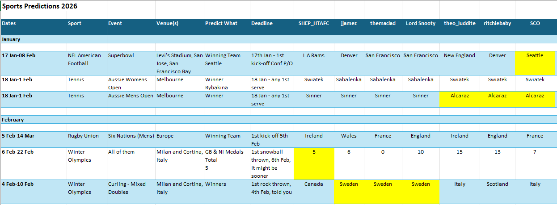Viewport: 557px width, 205px height.
Task: Click the '1st kick-off 5th Feb' deadline cell
Action: [x=271, y=139]
